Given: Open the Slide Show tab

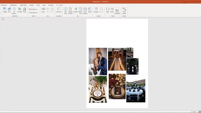Looking at the screenshot, I should click(23, 5).
